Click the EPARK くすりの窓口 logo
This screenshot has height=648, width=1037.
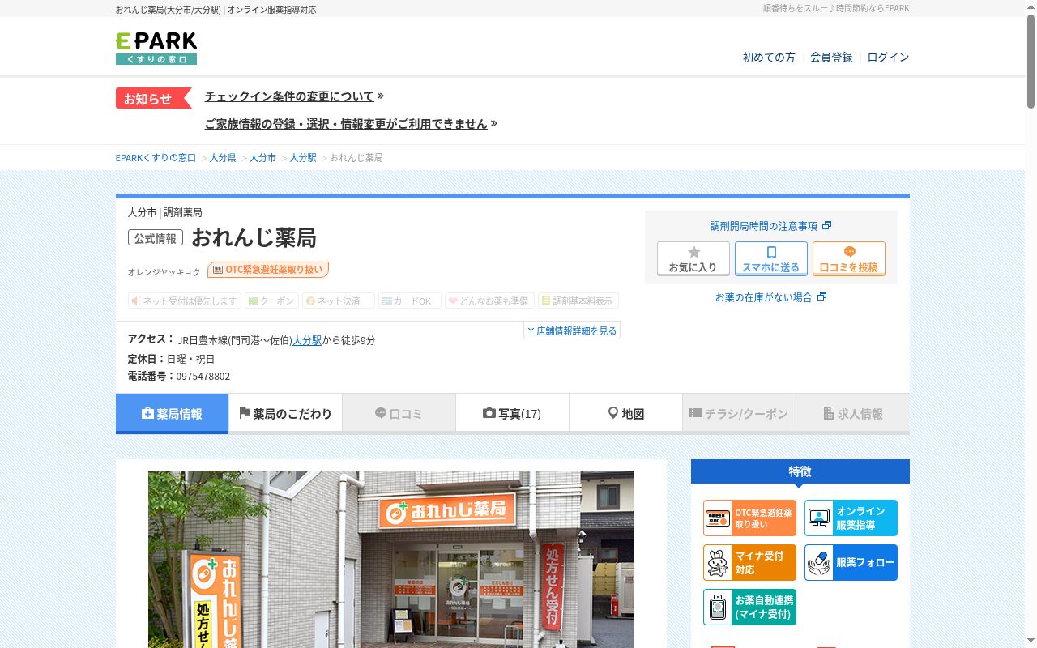[156, 48]
